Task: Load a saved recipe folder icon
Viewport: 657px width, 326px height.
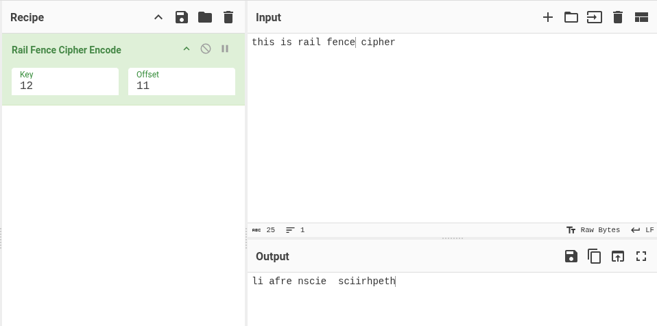Action: tap(205, 17)
